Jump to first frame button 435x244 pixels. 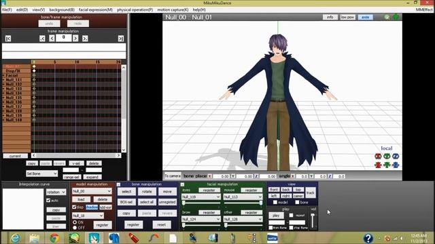coord(8,39)
